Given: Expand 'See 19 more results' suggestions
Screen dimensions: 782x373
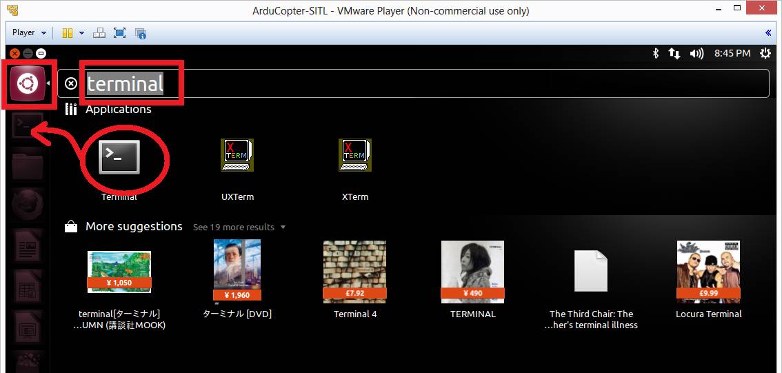Looking at the screenshot, I should pos(239,227).
